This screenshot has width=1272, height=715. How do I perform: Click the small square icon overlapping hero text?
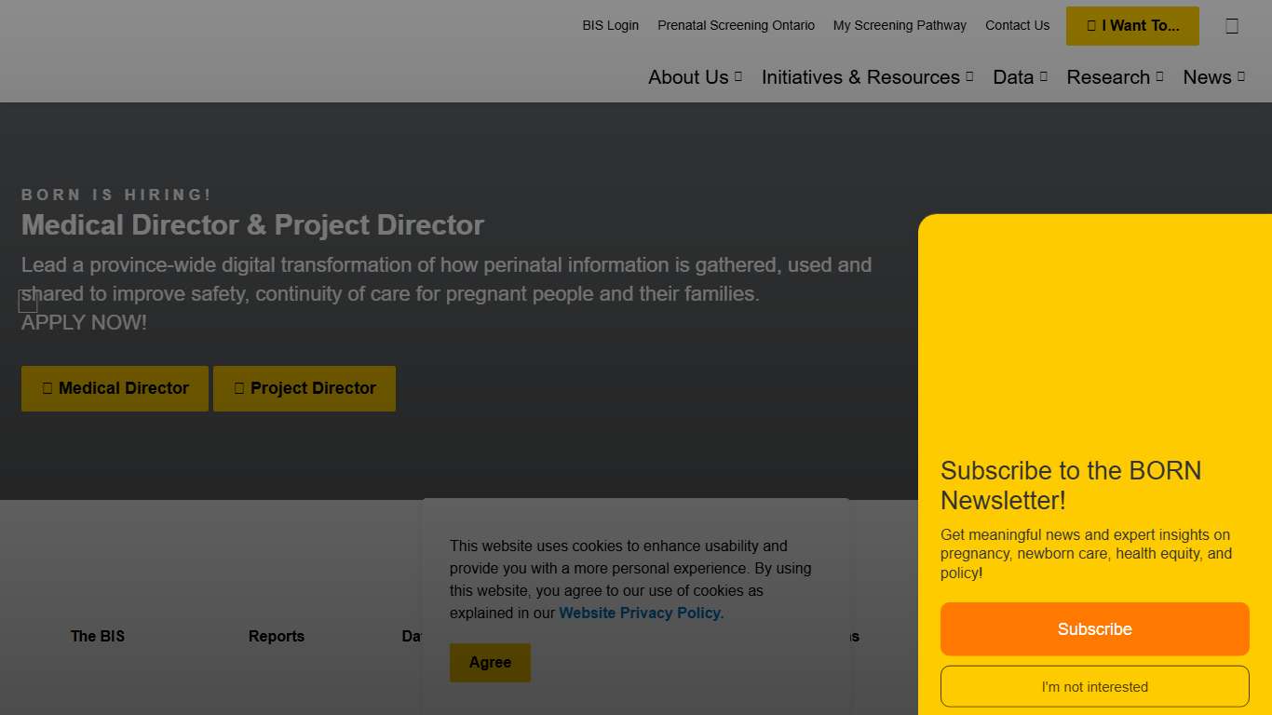28,301
